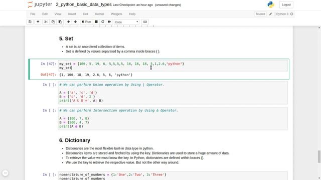Screen dimensions: 321x180
Task: Select the '5. Set' heading
Action: click(x=66, y=38)
